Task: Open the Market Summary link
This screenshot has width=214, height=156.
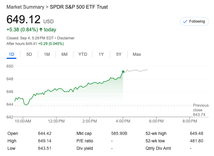Action: (25, 7)
